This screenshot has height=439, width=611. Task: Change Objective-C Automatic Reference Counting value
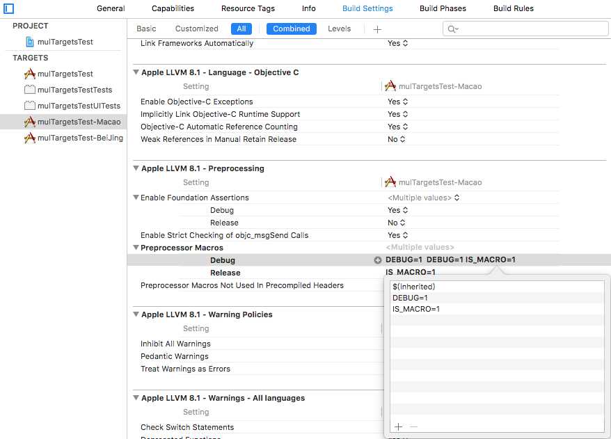(397, 127)
